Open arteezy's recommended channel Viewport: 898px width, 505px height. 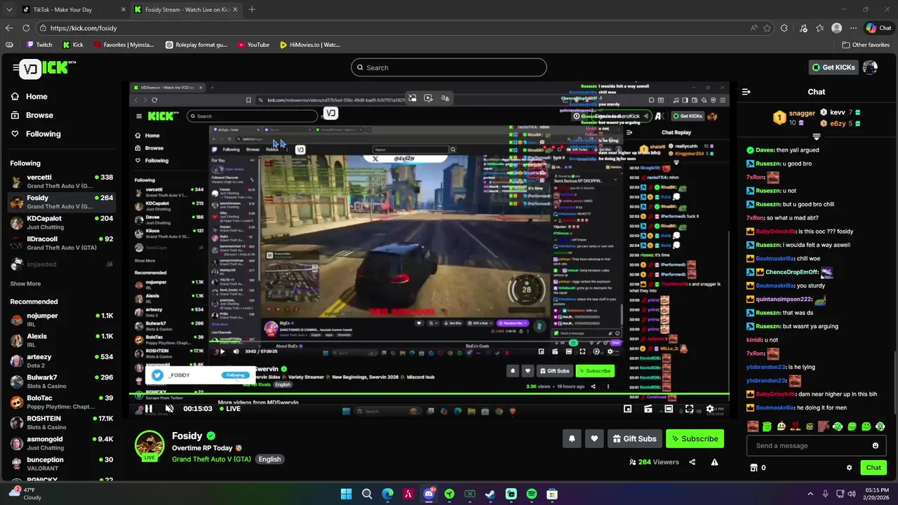tap(61, 361)
